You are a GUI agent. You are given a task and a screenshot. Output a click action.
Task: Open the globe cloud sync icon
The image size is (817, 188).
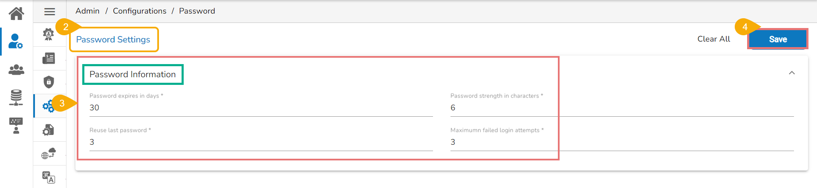pos(49,153)
